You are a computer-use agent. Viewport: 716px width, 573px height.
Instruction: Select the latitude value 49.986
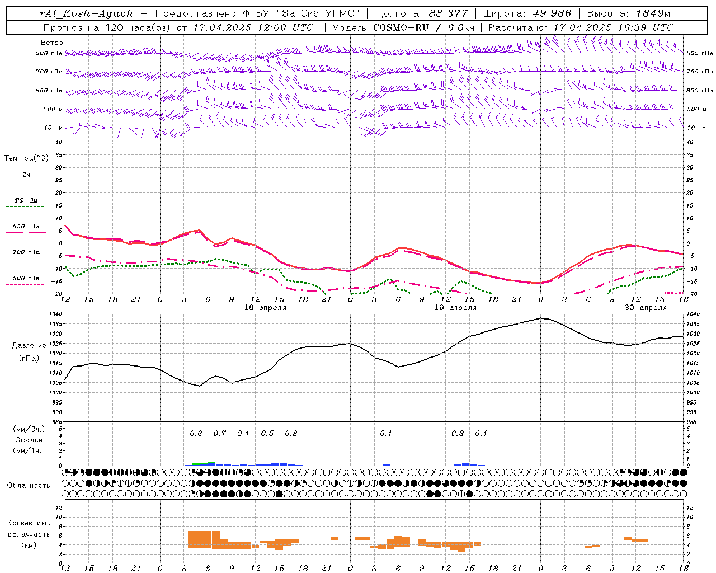pyautogui.click(x=552, y=13)
